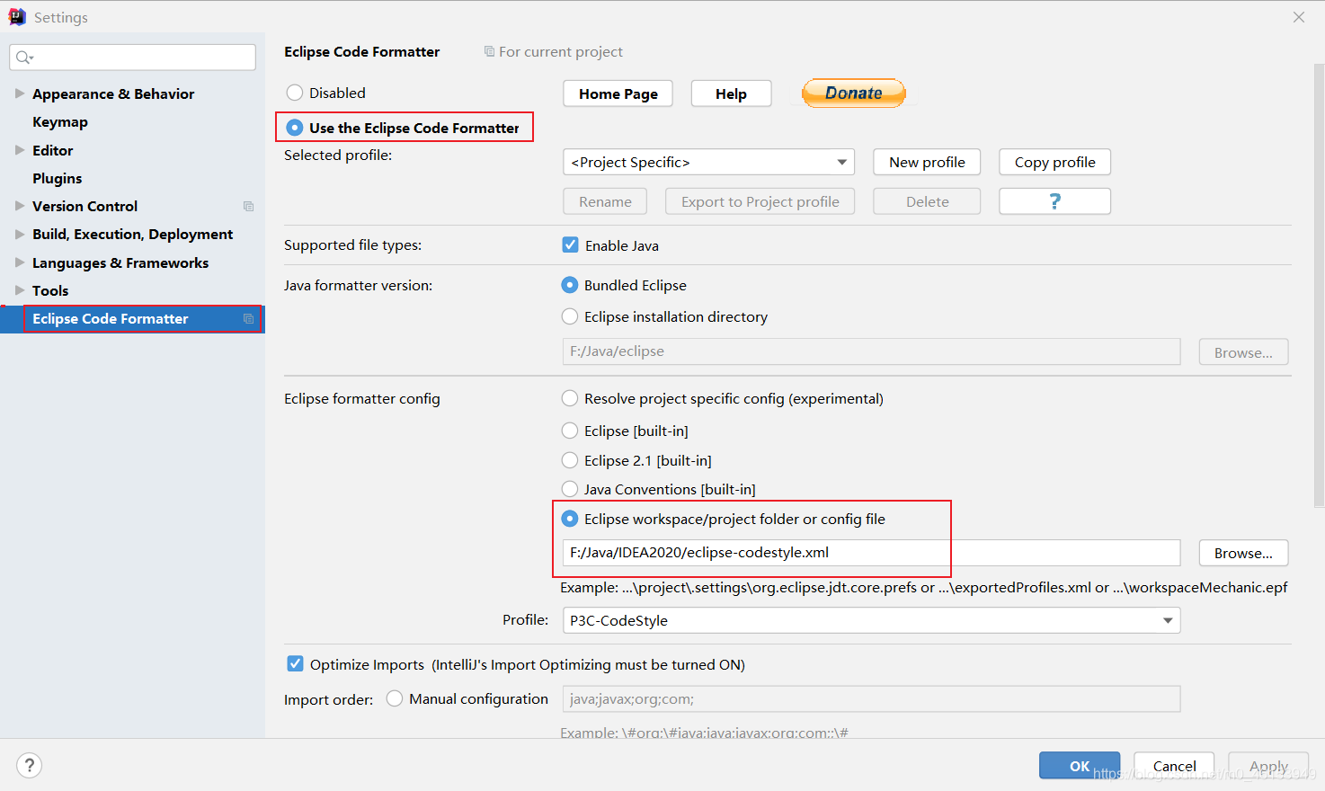Open the Keymap settings page
This screenshot has width=1325, height=791.
60,122
